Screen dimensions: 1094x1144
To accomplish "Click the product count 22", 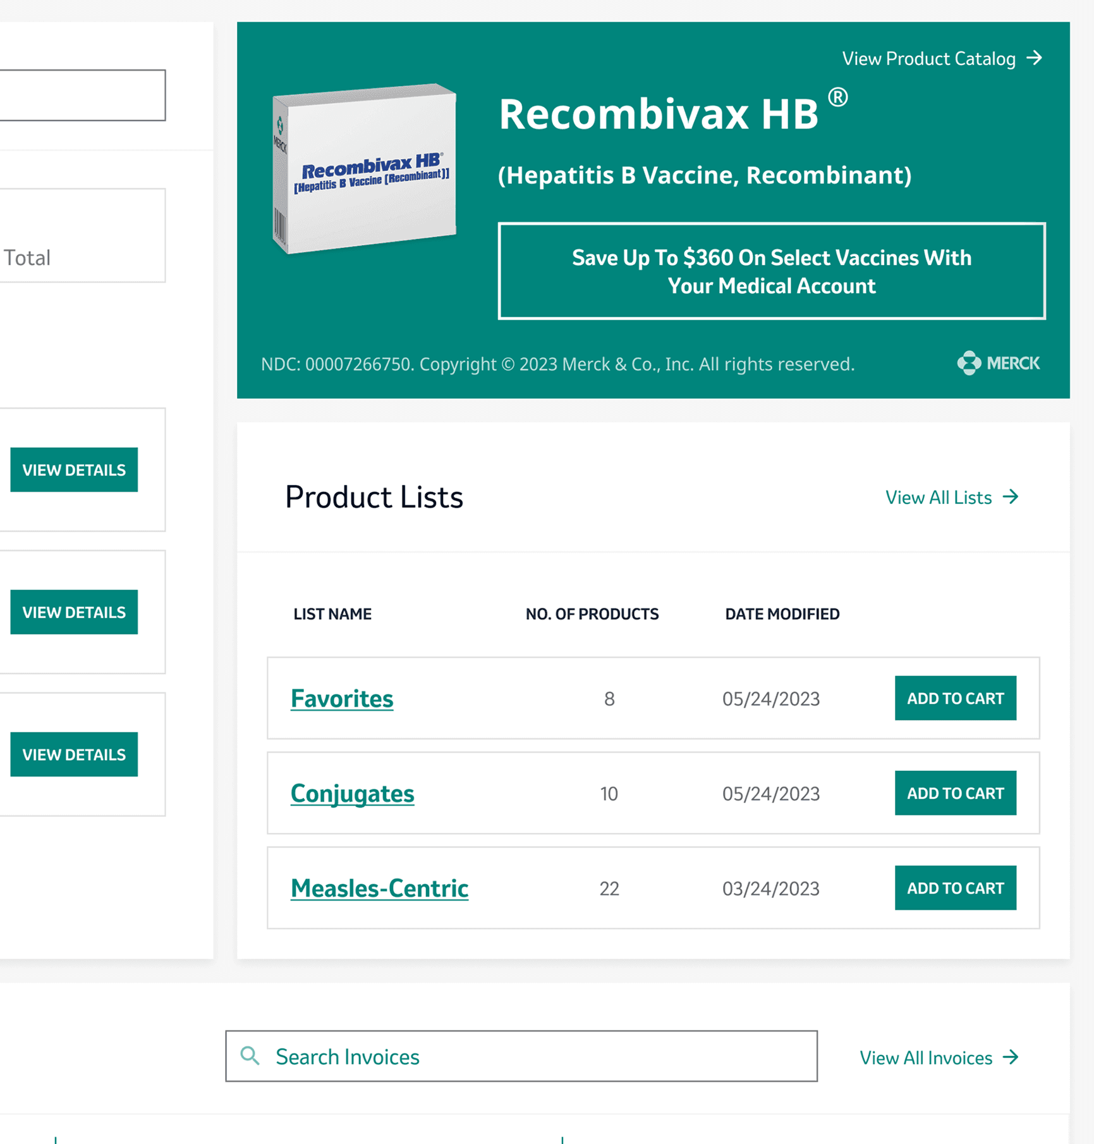I will [x=609, y=889].
